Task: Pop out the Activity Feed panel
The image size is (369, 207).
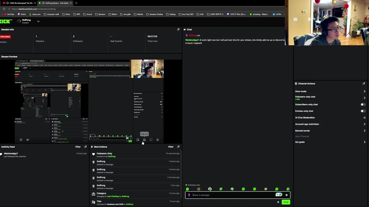Action: 85,147
